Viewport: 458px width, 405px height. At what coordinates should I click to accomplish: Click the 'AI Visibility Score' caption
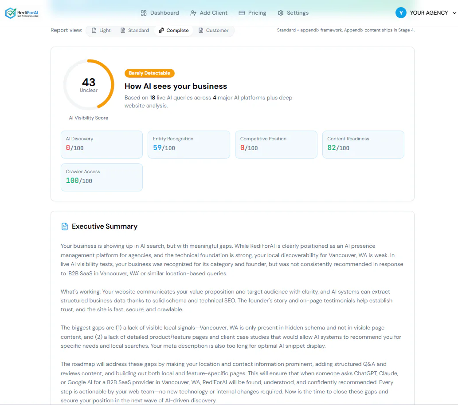point(89,118)
